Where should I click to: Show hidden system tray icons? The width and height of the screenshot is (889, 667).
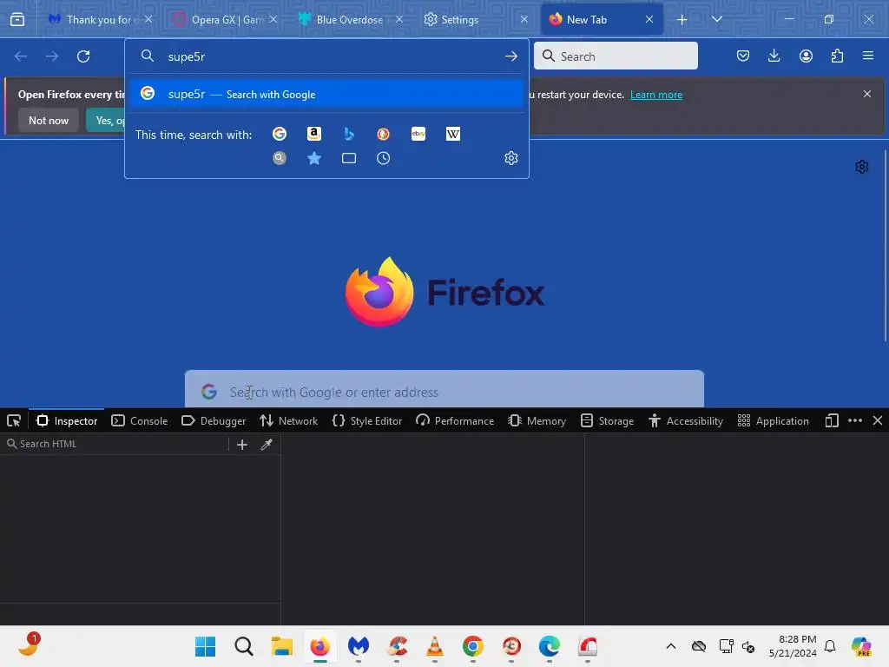click(x=671, y=646)
